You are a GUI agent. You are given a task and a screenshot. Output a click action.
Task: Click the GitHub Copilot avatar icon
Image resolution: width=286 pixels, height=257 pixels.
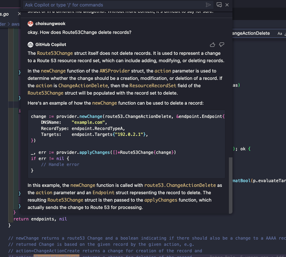(31, 45)
